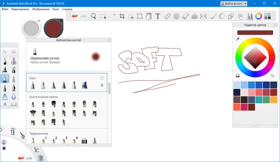Open the Справка menu
Screen dimensions: 280x162
pos(67,9)
